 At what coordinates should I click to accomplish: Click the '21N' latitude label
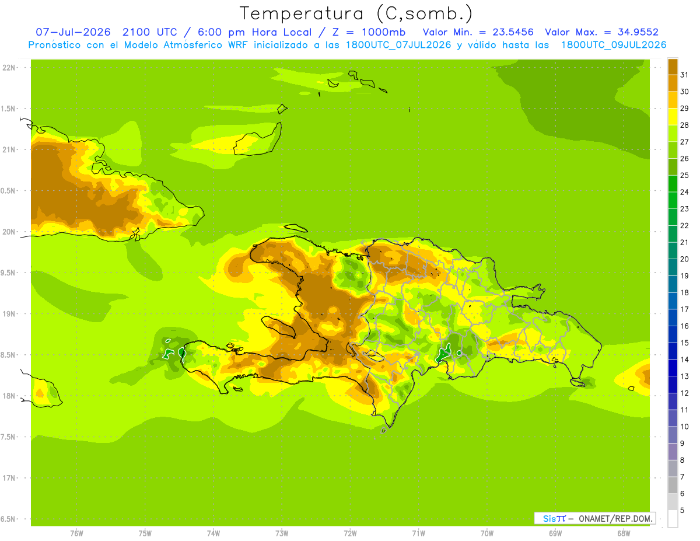10,149
